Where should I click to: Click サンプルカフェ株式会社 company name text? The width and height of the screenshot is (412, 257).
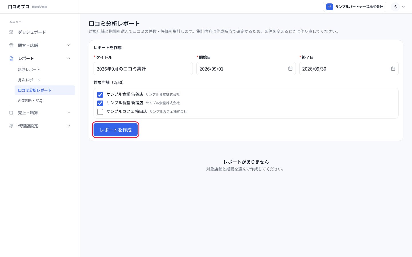pyautogui.click(x=168, y=112)
